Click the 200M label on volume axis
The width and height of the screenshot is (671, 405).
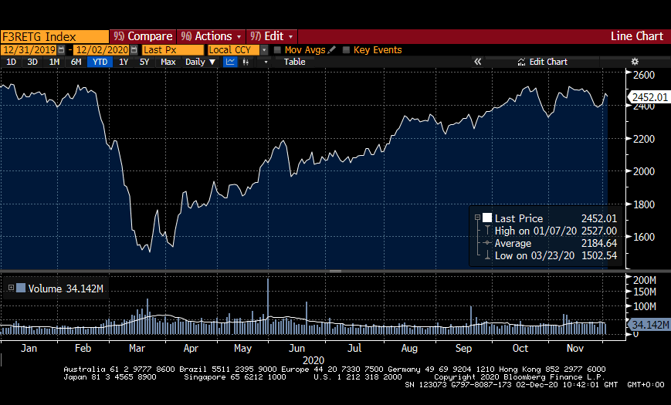tap(645, 280)
